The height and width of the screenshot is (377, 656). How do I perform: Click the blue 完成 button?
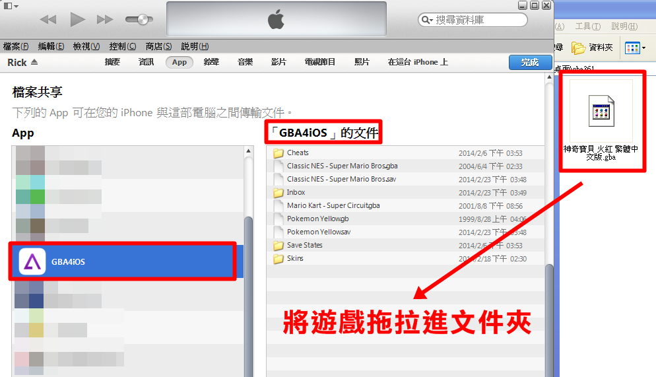click(x=530, y=62)
